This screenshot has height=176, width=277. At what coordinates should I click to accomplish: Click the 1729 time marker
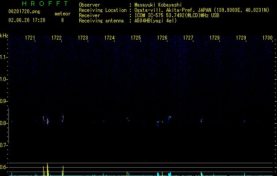coord(241,38)
